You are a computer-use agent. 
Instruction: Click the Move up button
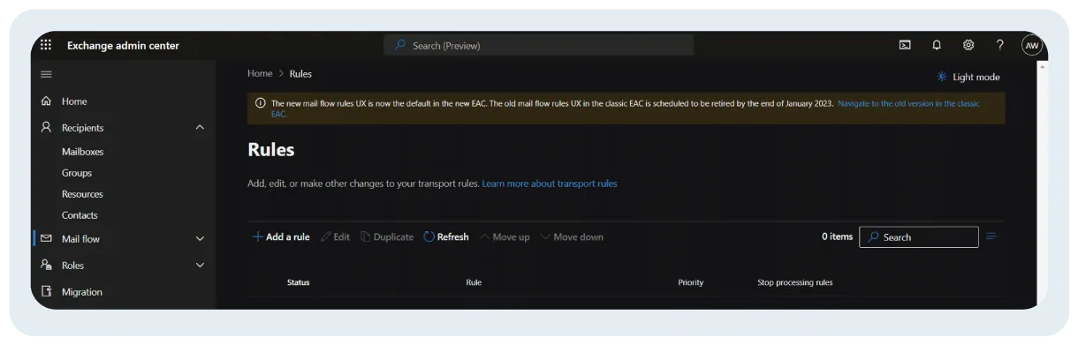(x=505, y=236)
